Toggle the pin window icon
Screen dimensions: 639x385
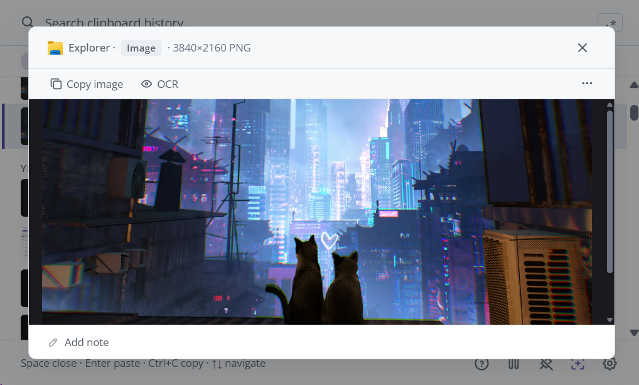click(545, 364)
